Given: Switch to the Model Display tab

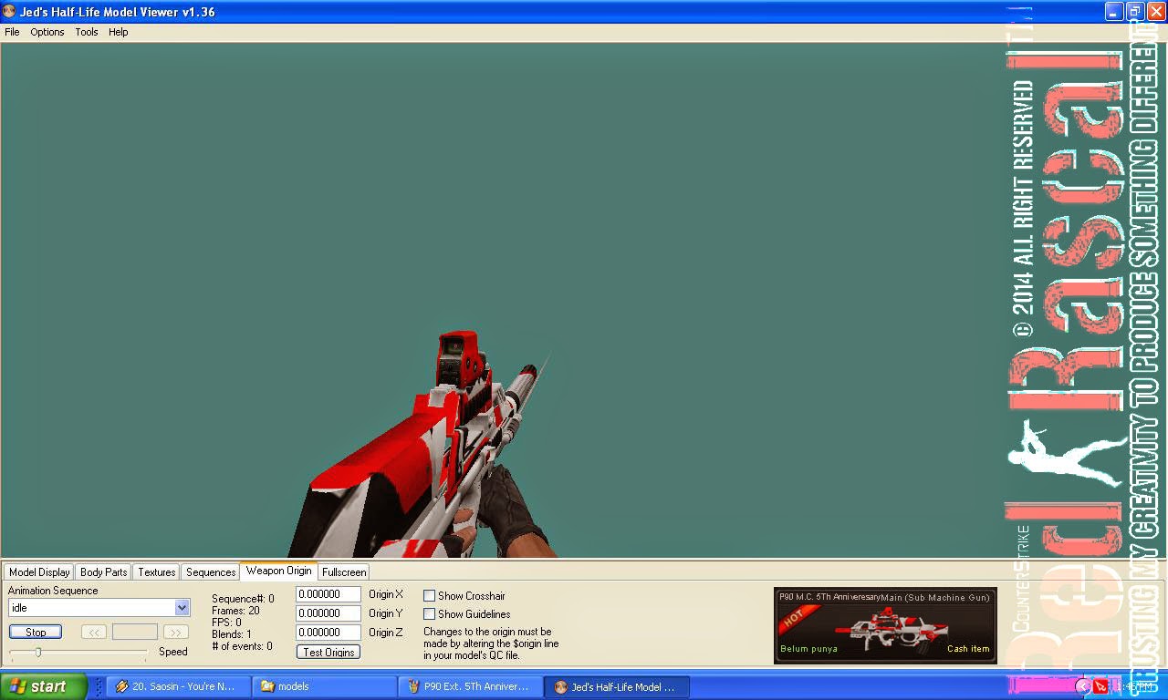Looking at the screenshot, I should coord(39,572).
